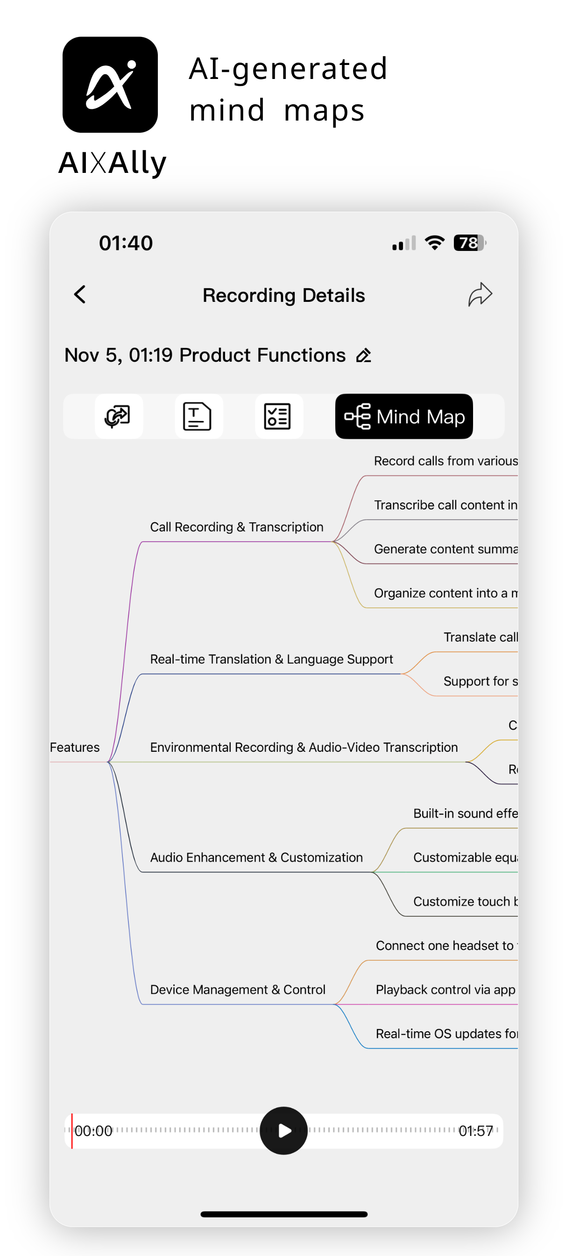
Task: Open the AI chat tab icon
Action: [x=119, y=416]
